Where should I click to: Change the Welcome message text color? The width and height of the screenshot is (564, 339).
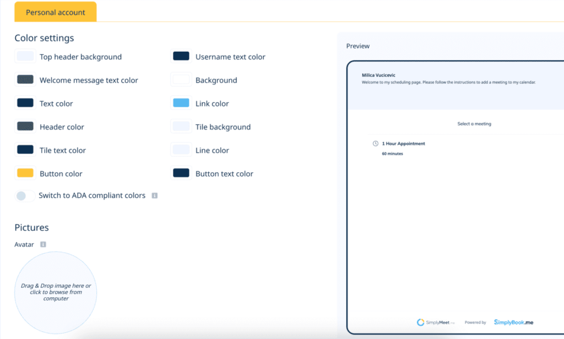click(x=25, y=80)
